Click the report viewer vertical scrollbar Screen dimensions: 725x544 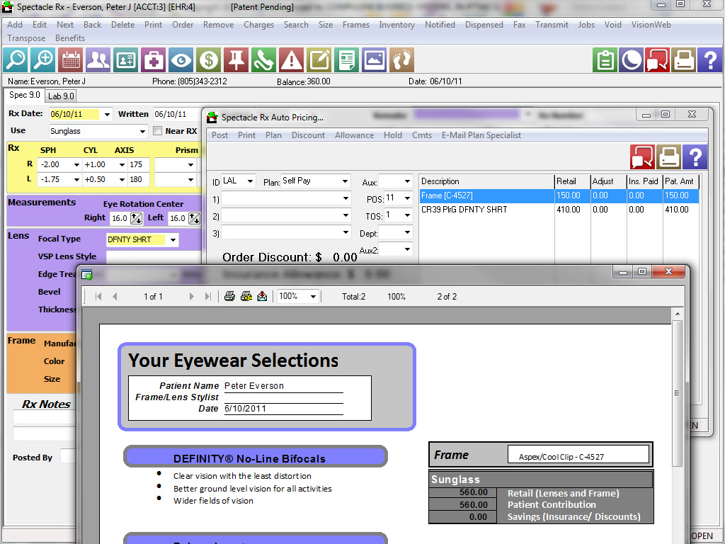click(677, 393)
